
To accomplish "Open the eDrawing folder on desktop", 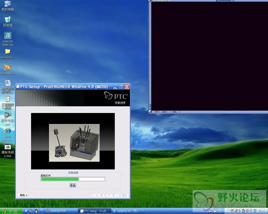I will [8, 54].
